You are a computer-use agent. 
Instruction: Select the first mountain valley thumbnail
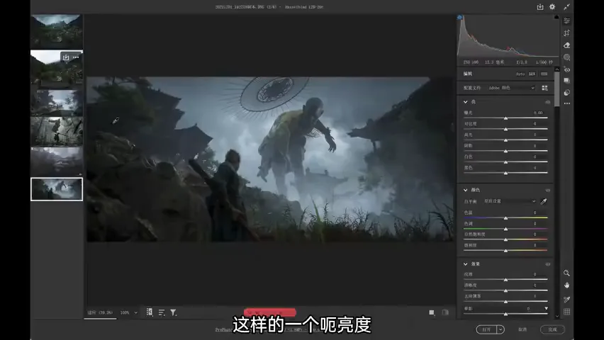57,30
